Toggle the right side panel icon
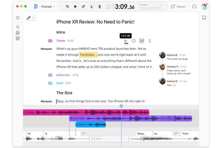Viewport: 222px width, 148px height. tap(204, 18)
